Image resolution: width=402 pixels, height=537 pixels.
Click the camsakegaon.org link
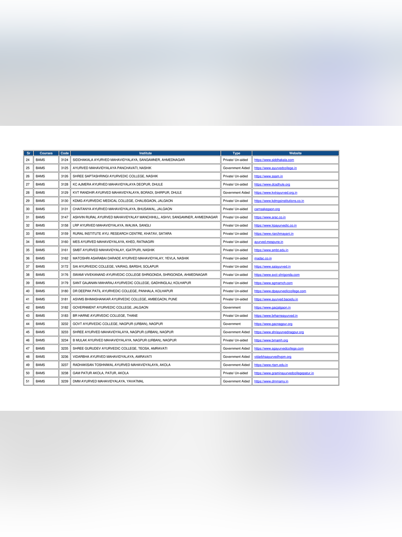tap(267, 209)
